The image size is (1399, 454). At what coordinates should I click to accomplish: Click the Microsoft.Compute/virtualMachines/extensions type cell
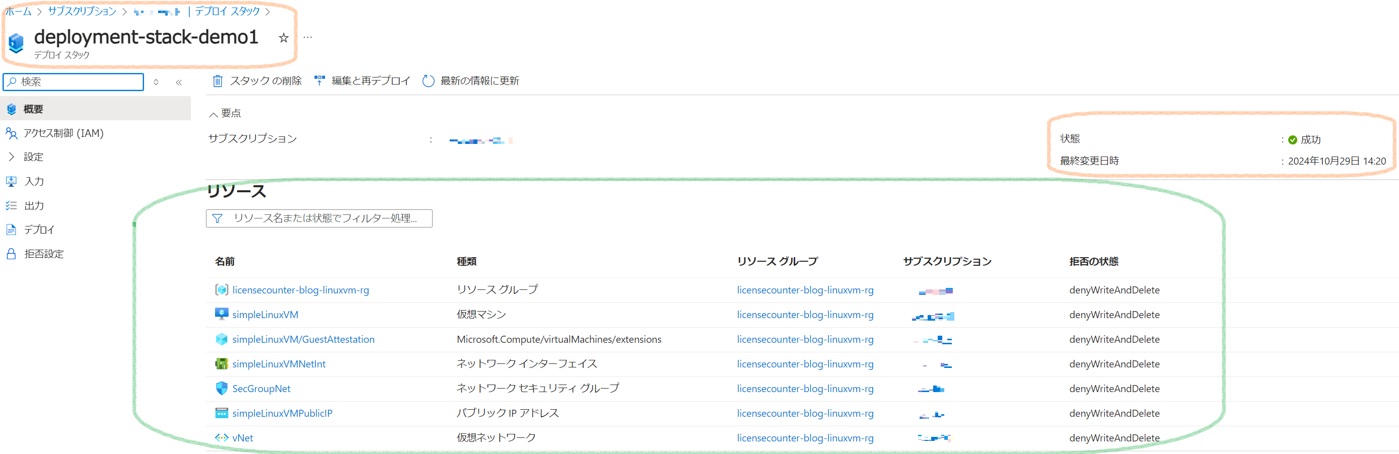tap(559, 339)
